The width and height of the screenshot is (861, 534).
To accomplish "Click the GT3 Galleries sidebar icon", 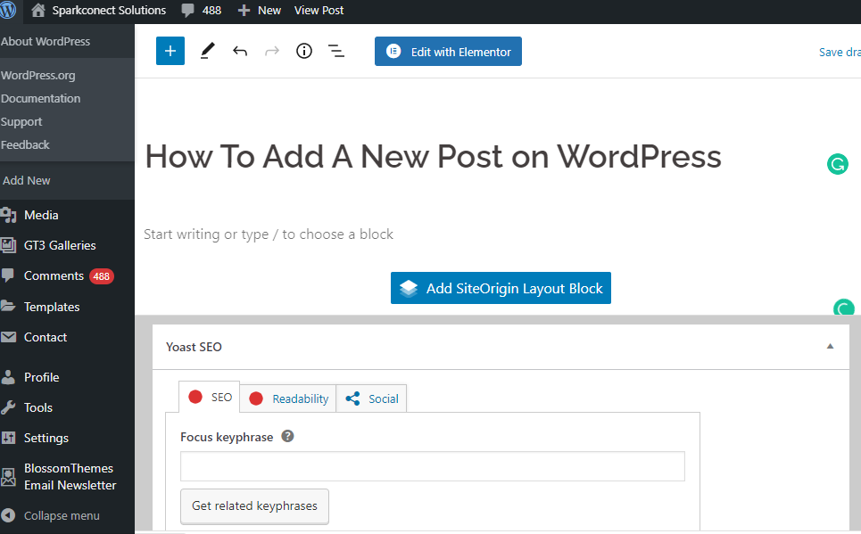I will (x=8, y=245).
